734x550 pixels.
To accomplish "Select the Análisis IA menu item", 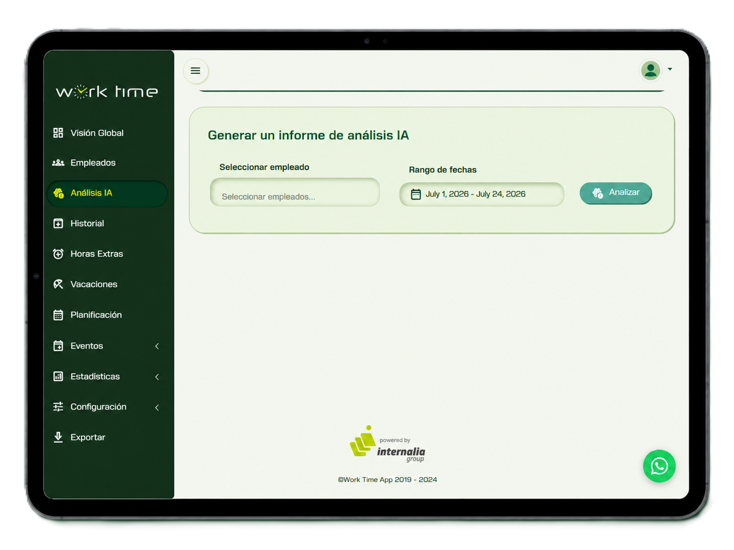I will point(107,193).
